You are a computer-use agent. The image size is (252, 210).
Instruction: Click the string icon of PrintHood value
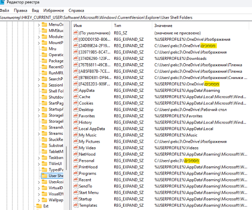[76, 167]
